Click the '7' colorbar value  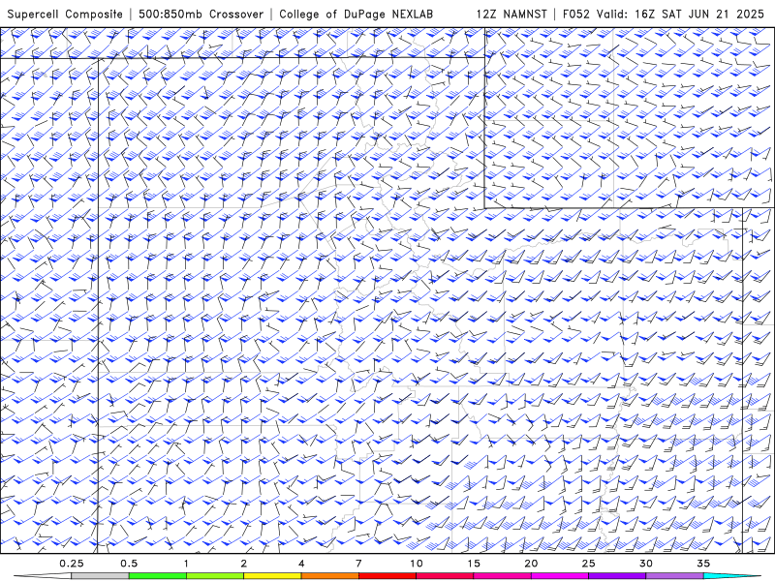358,564
